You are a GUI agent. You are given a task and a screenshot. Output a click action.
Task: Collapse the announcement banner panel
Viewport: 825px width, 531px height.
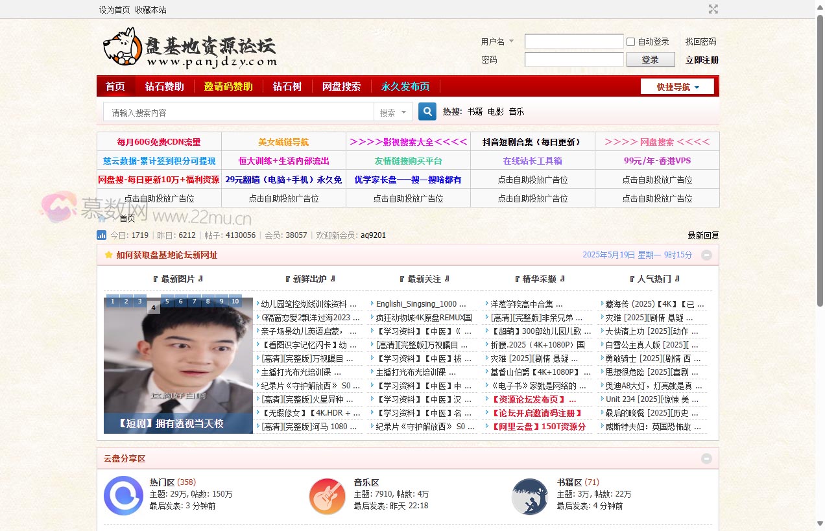pyautogui.click(x=706, y=255)
